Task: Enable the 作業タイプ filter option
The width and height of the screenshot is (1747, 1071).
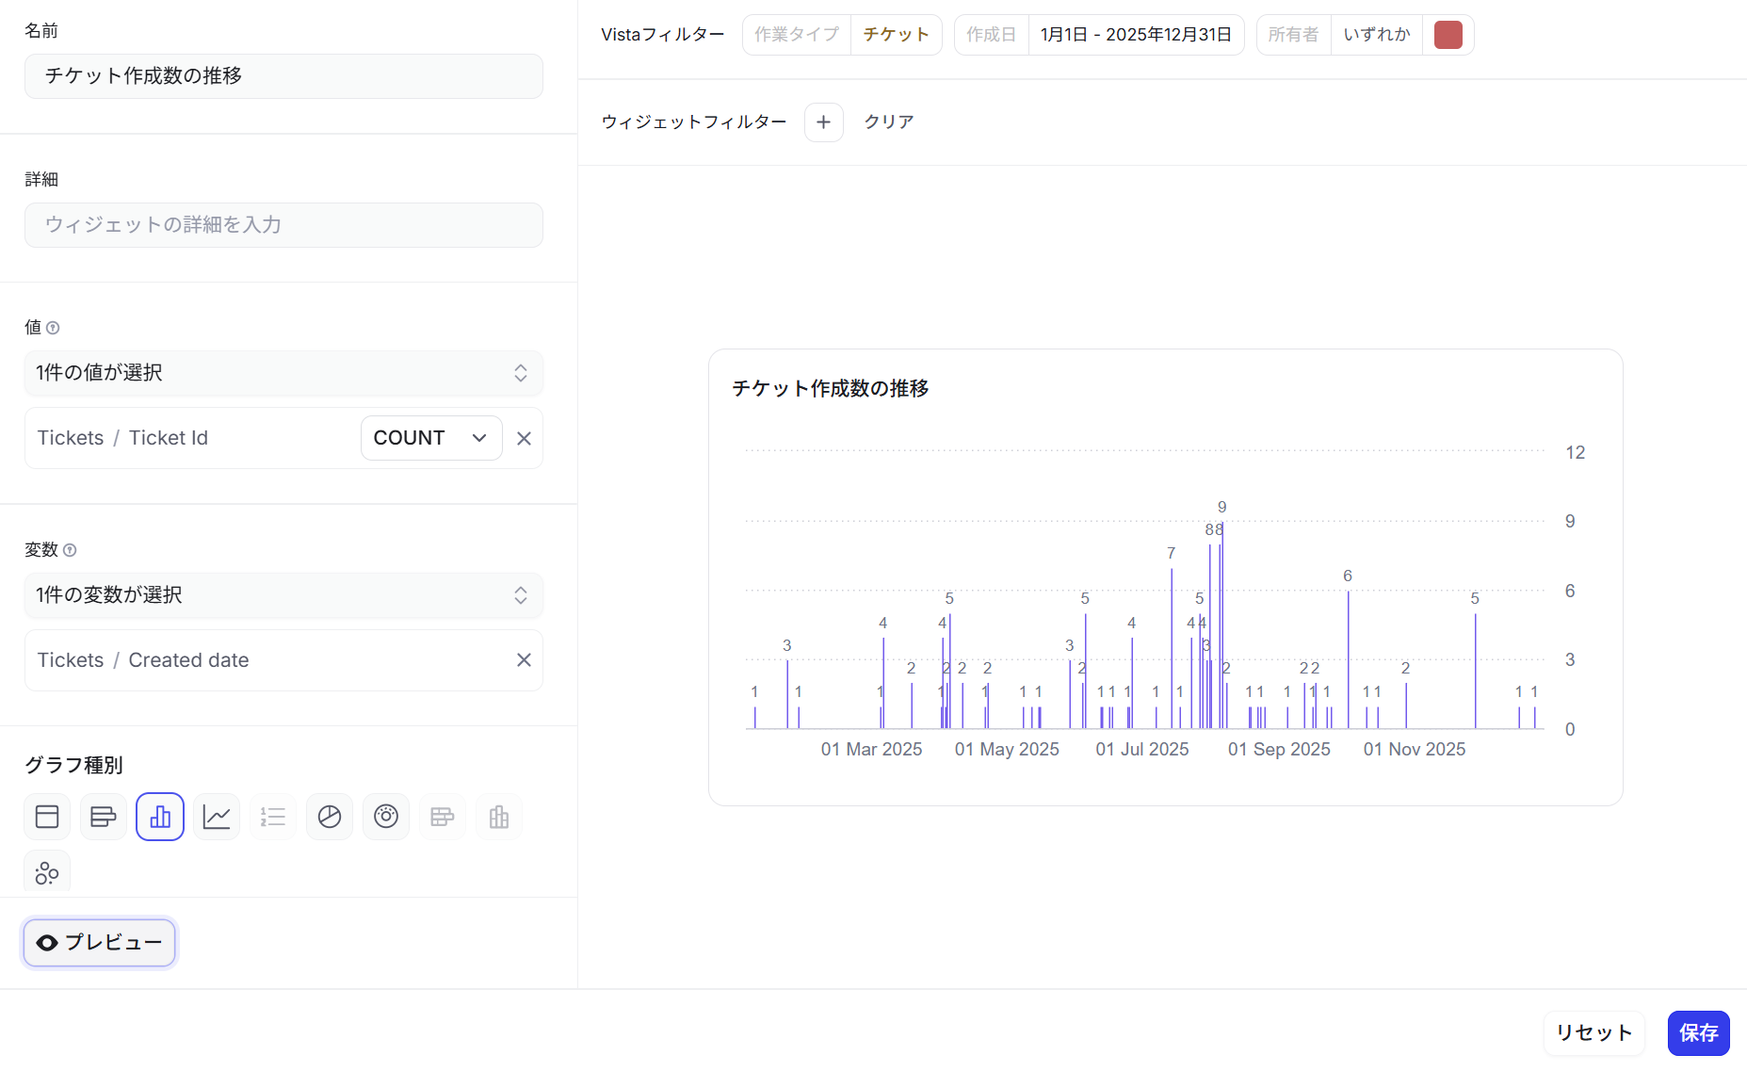Action: (x=796, y=34)
